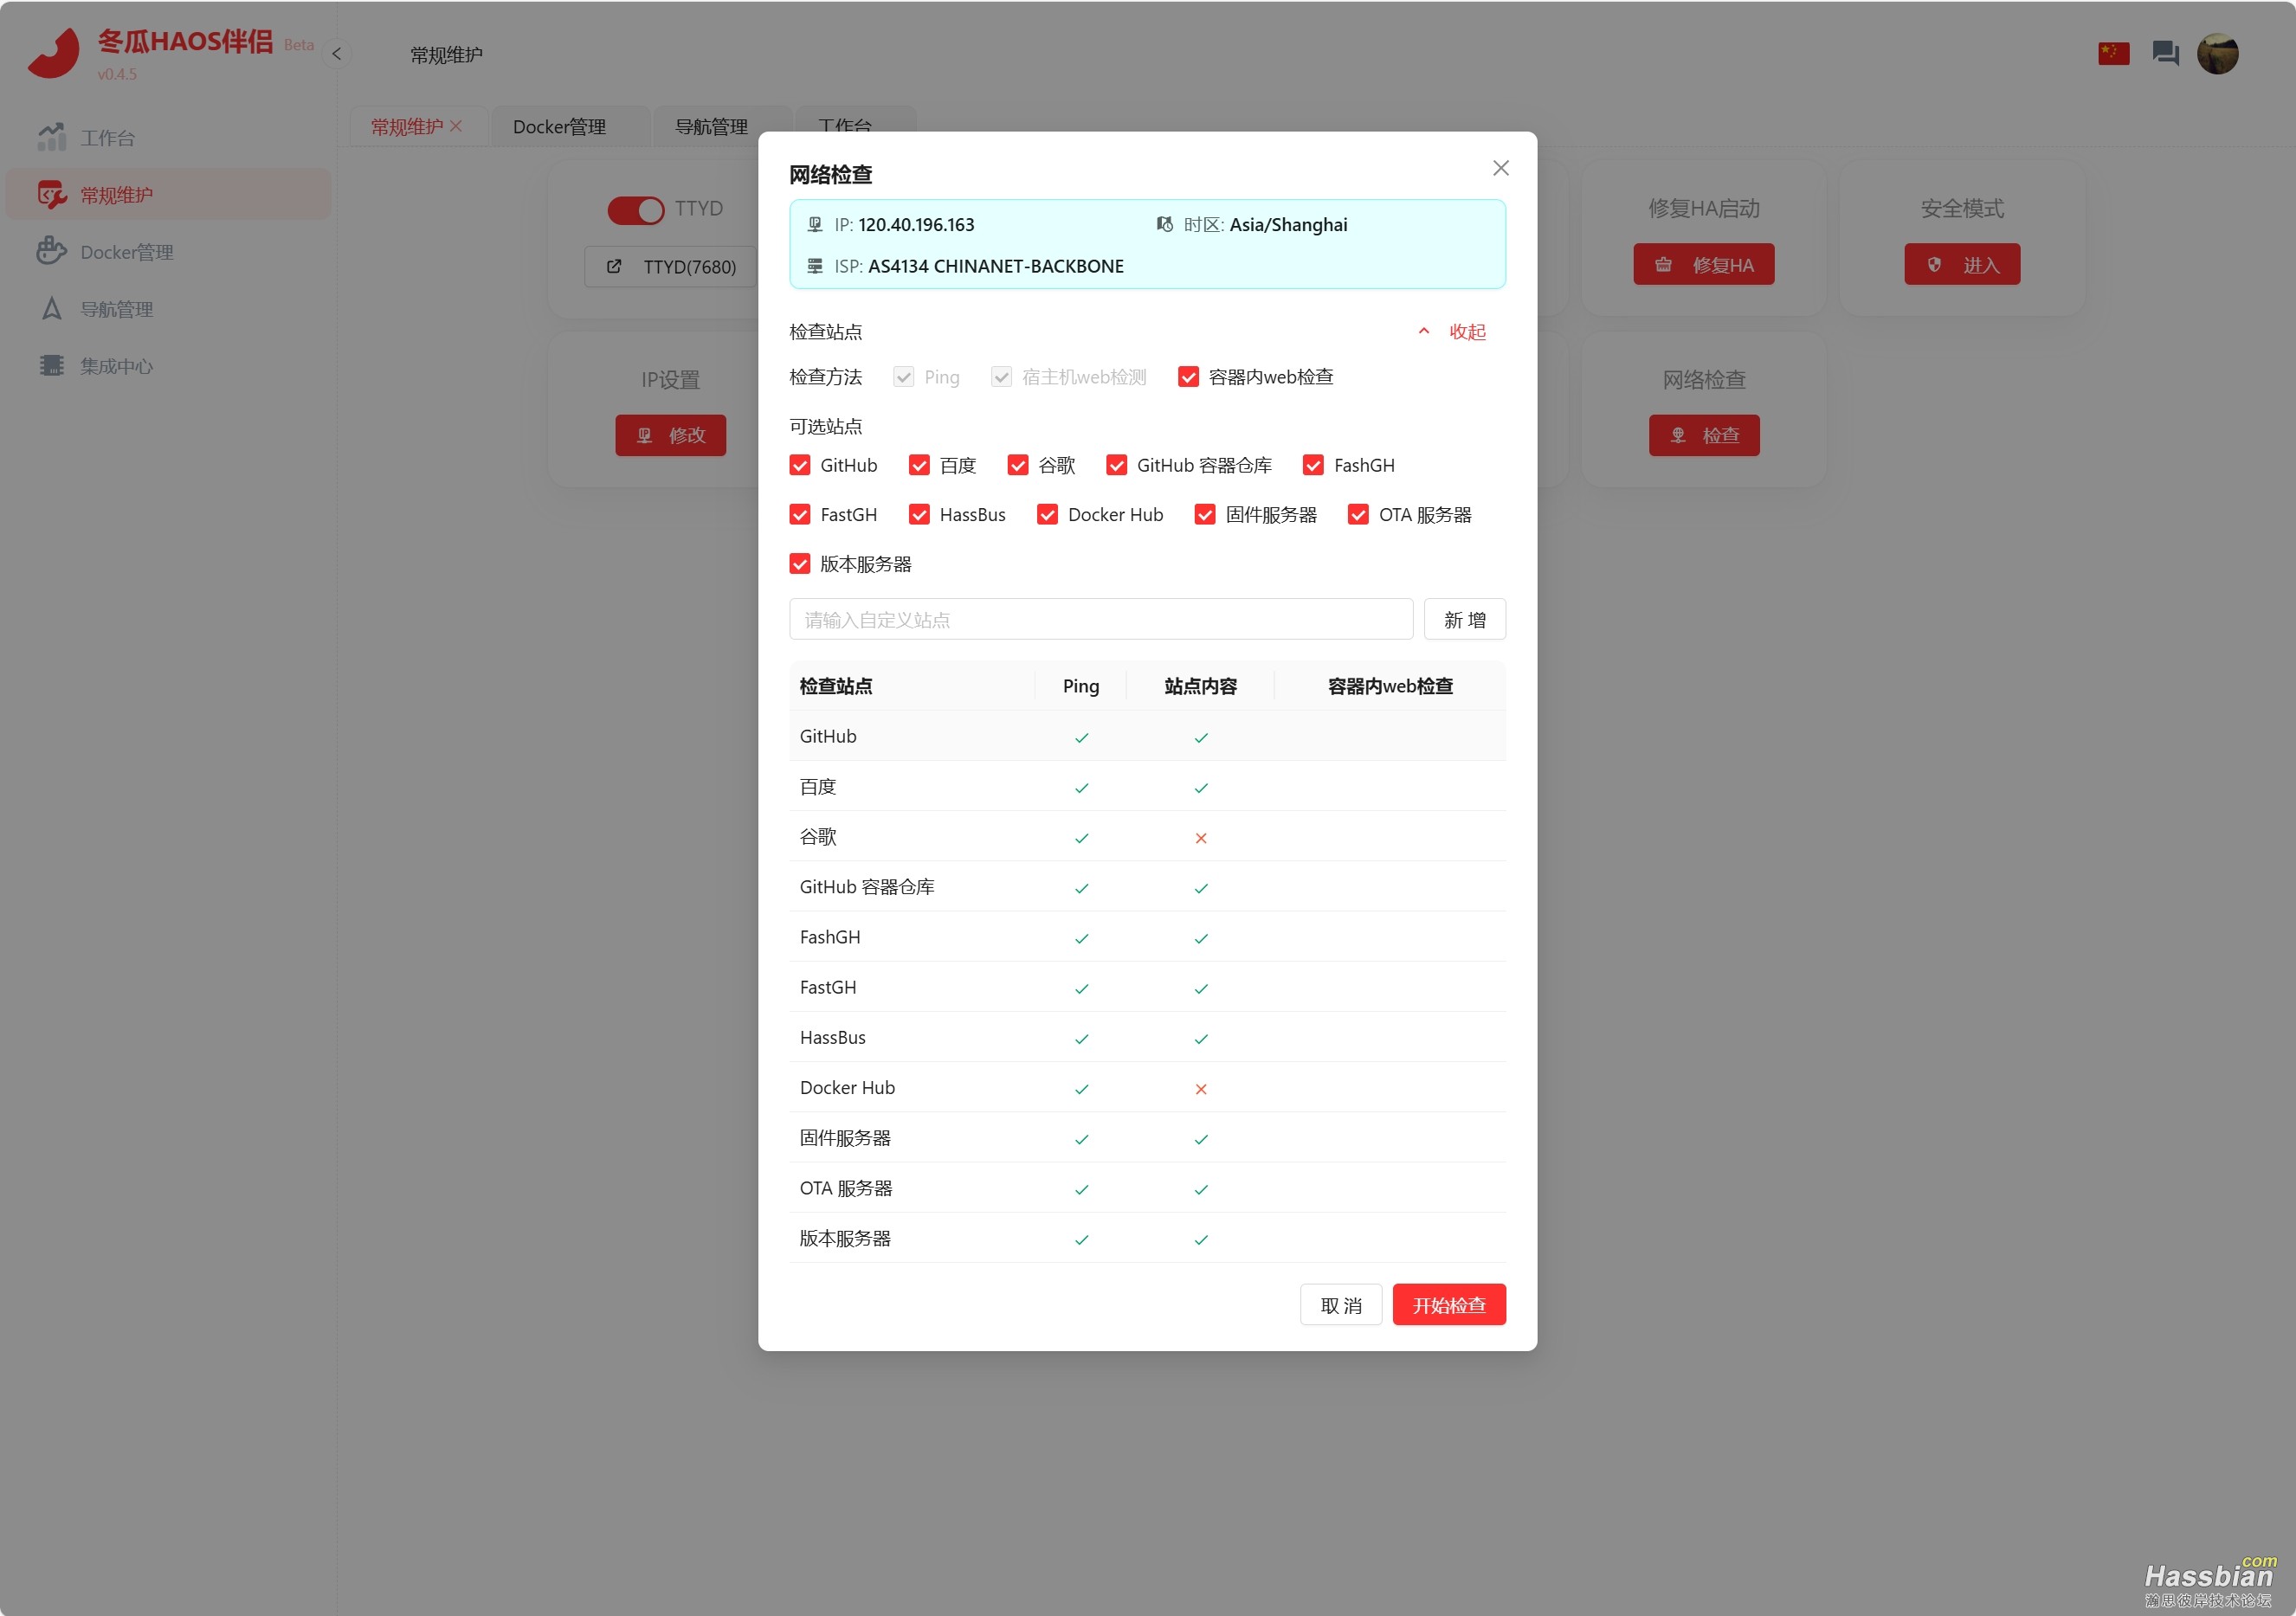Click the 新增 button

(x=1465, y=619)
